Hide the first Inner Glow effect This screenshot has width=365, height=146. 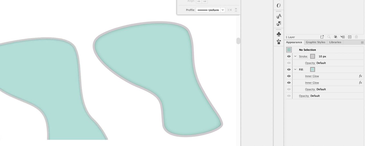[x=289, y=76]
